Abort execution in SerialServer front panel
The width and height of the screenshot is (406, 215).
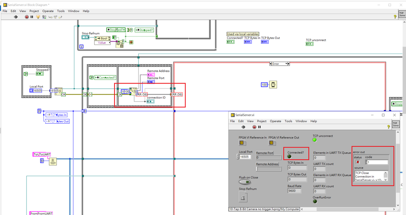tap(254, 127)
